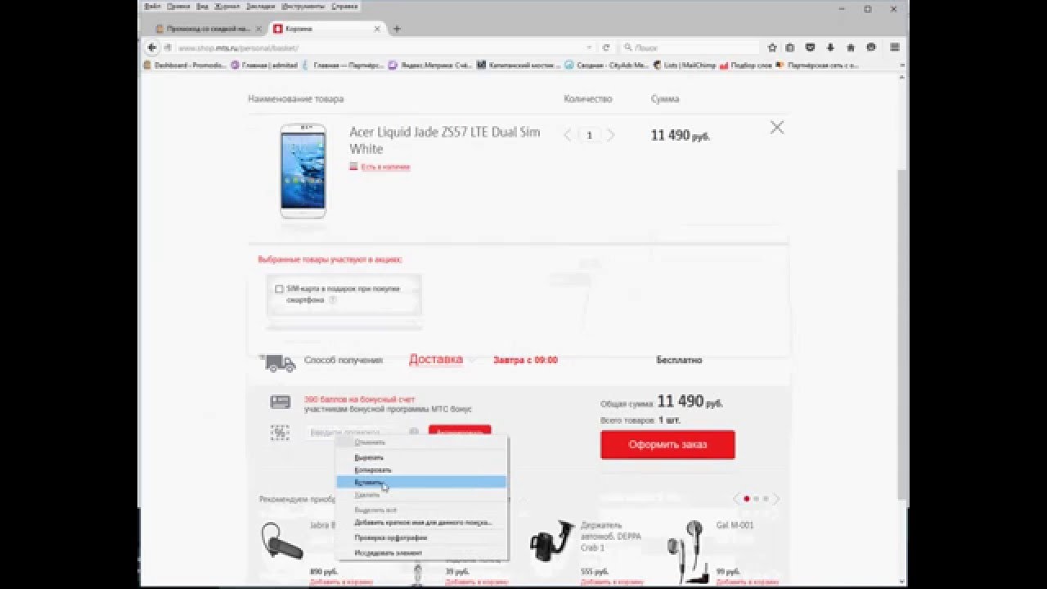Open the Вид menu
Image resolution: width=1047 pixels, height=589 pixels.
202,6
